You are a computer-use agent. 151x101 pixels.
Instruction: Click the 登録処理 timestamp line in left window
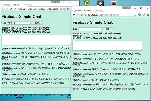(26, 30)
